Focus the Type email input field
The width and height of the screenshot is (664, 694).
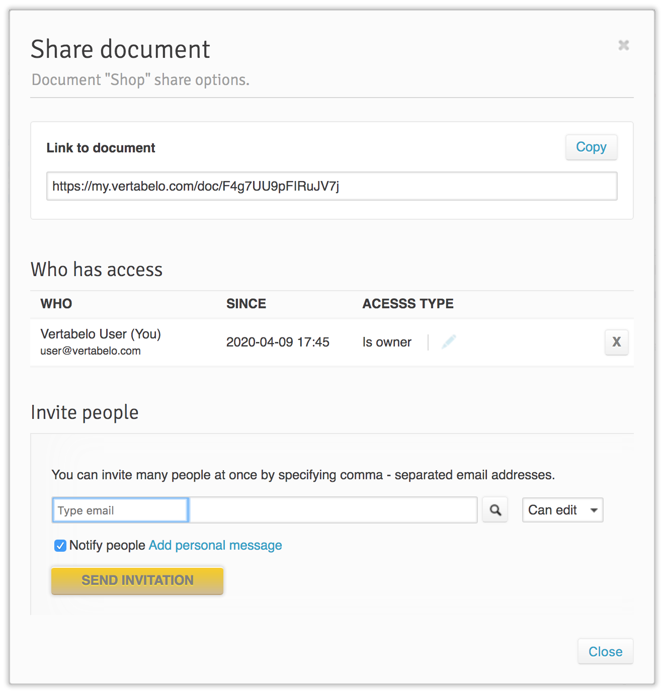121,510
